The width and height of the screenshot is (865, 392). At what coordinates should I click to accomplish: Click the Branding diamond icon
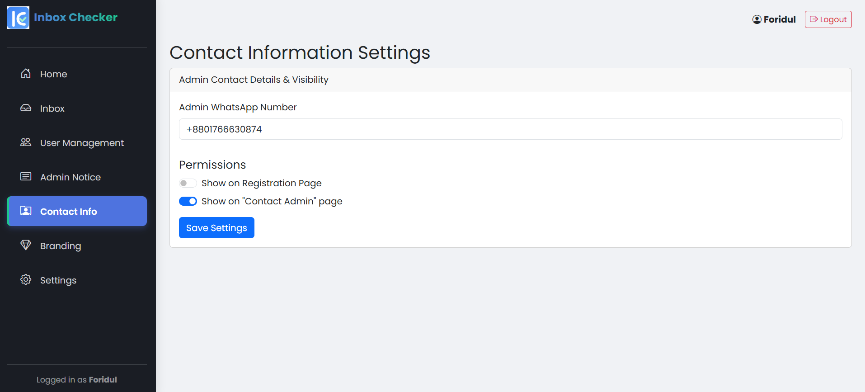(26, 246)
